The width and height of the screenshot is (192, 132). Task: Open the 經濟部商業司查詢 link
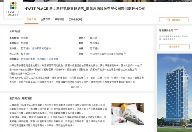[41, 48]
